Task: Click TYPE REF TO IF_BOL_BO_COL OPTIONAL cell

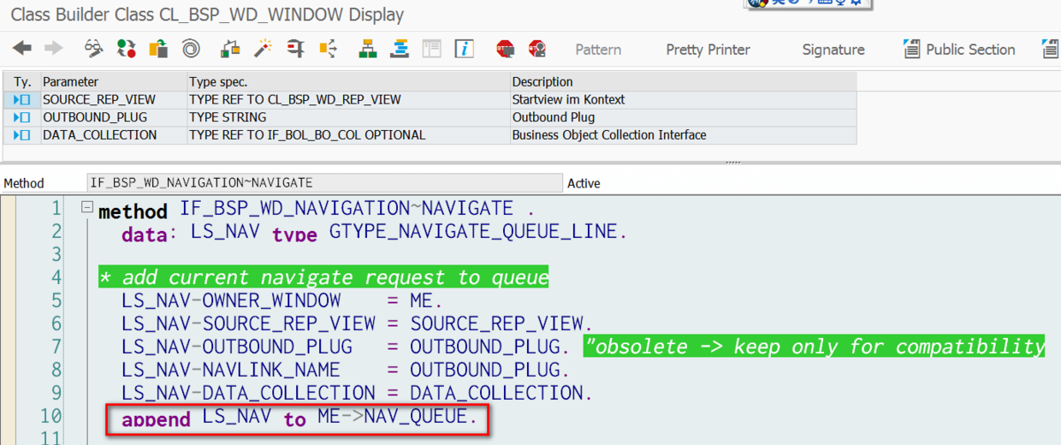Action: 348,135
